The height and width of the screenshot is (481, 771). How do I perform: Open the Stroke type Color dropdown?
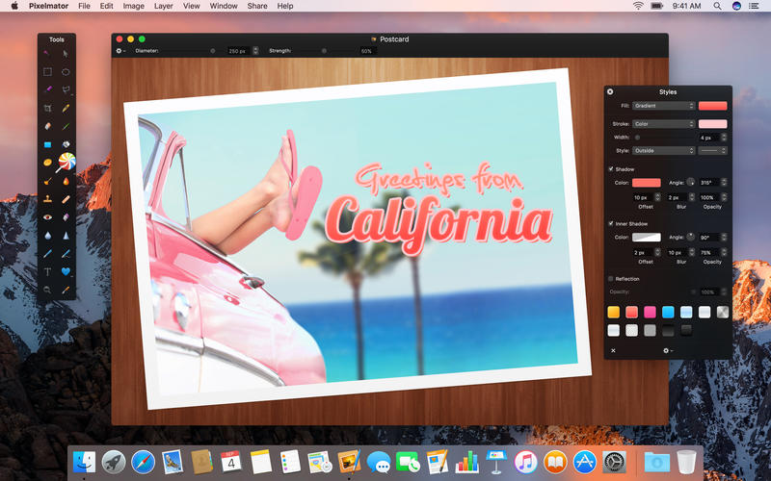point(663,124)
